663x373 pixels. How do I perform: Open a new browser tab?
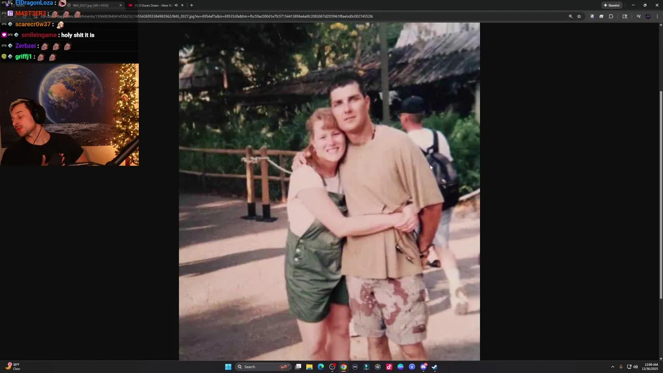coord(192,5)
